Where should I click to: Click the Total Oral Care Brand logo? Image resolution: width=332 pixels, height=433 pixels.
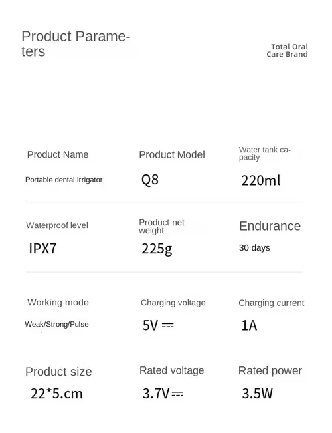(287, 51)
